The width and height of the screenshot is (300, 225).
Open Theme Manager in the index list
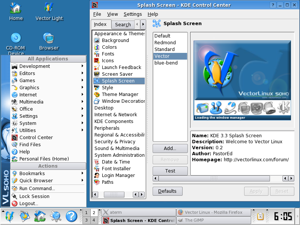pyautogui.click(x=120, y=94)
